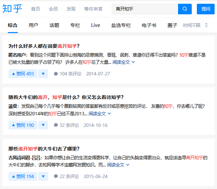
Task: Upvote with the 赞同 190 button
Action: tap(23, 125)
